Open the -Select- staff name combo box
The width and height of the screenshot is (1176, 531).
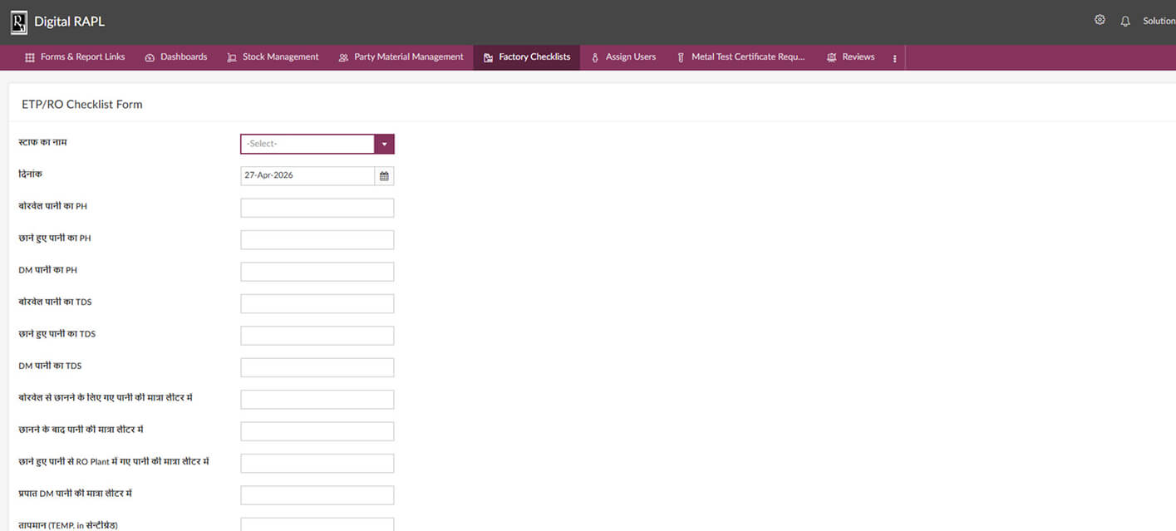317,144
